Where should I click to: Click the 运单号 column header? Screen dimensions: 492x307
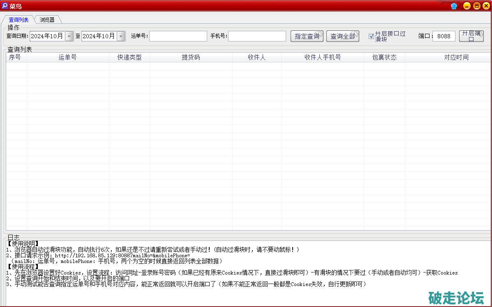[x=68, y=58]
